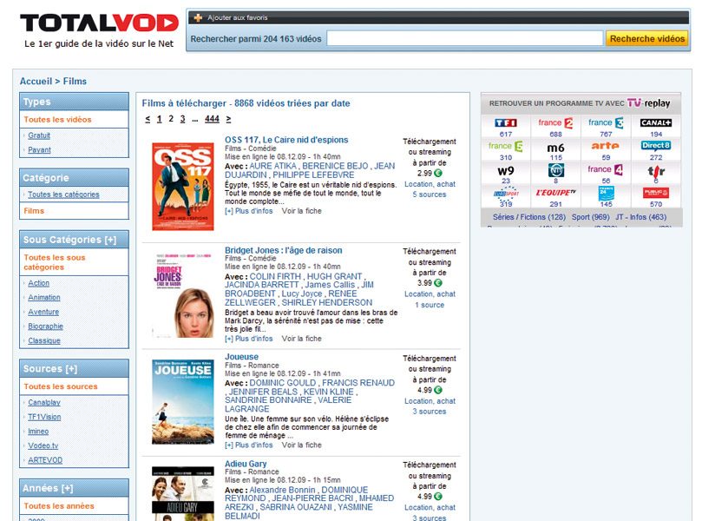
Task: Go to the next results page arrow
Action: (228, 119)
